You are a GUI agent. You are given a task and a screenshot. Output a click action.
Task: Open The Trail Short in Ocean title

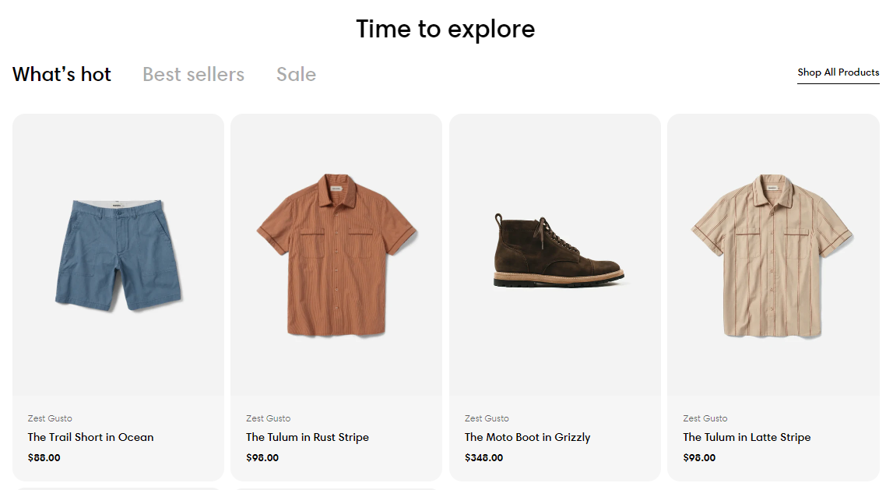90,437
